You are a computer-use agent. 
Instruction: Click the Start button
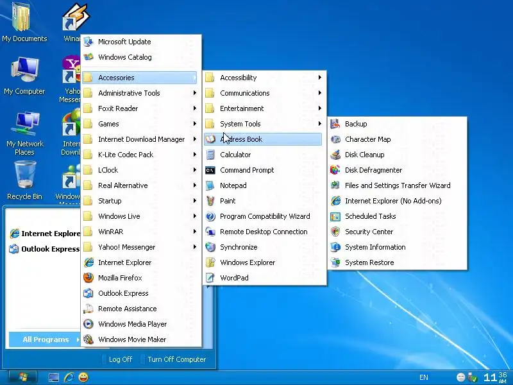[x=23, y=377]
